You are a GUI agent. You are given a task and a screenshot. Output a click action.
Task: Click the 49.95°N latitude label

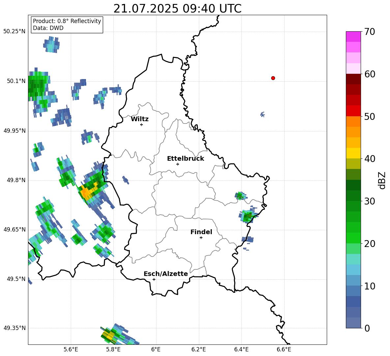(14, 131)
